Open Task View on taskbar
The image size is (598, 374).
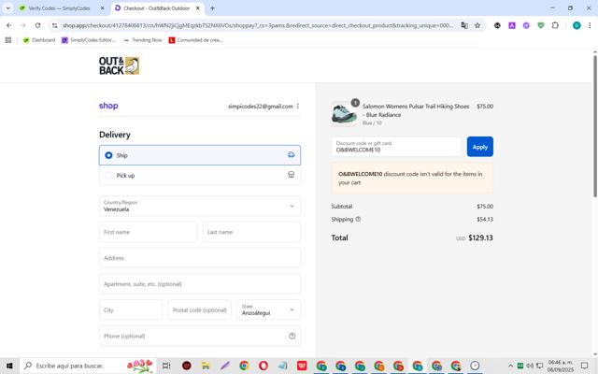point(166,366)
